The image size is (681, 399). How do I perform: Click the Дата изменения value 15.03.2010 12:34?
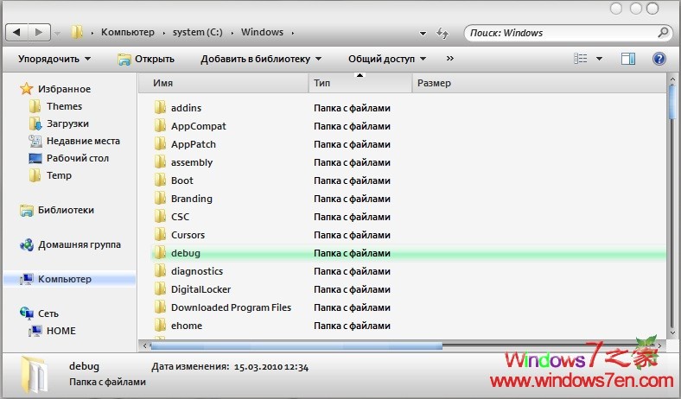click(271, 367)
